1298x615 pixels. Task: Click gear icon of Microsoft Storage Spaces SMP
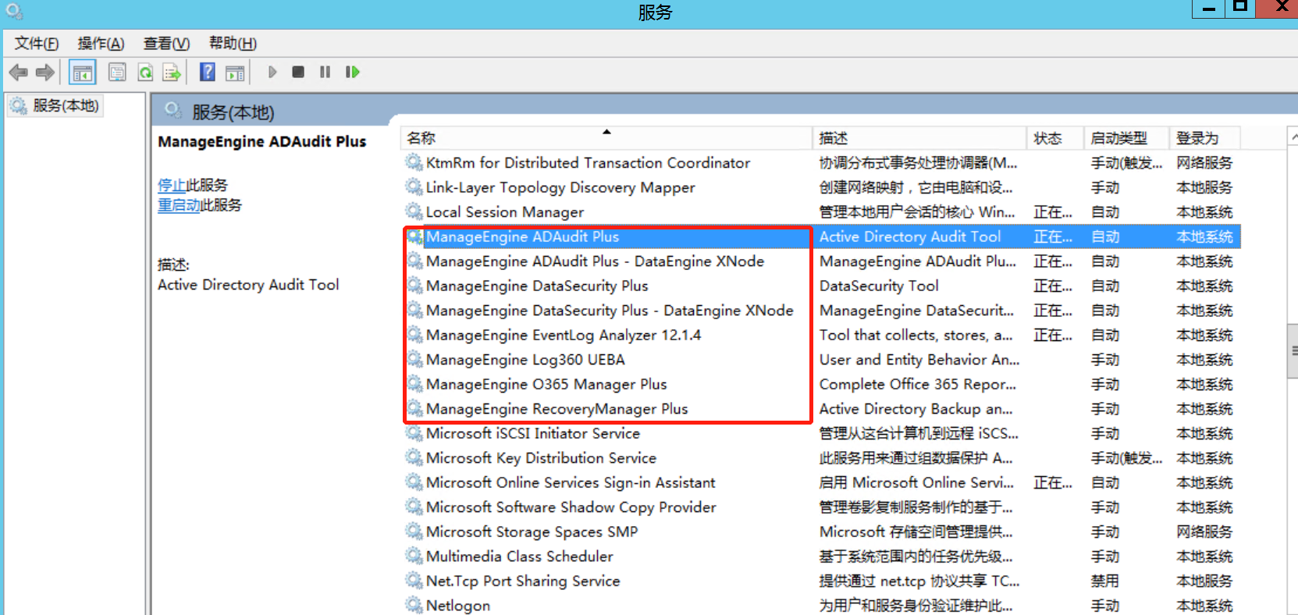(x=414, y=531)
